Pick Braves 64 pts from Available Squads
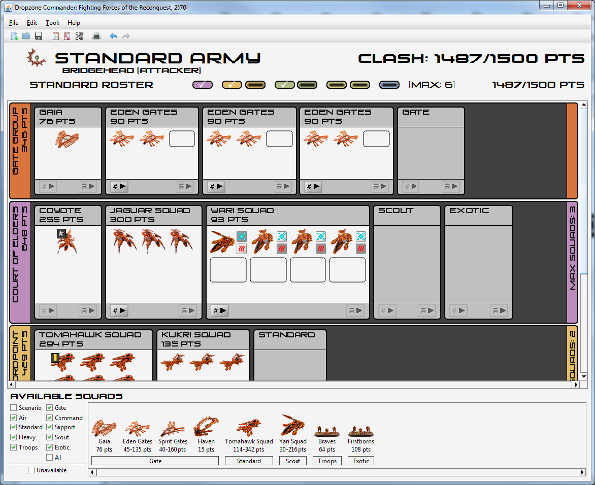The width and height of the screenshot is (595, 485). [x=327, y=439]
